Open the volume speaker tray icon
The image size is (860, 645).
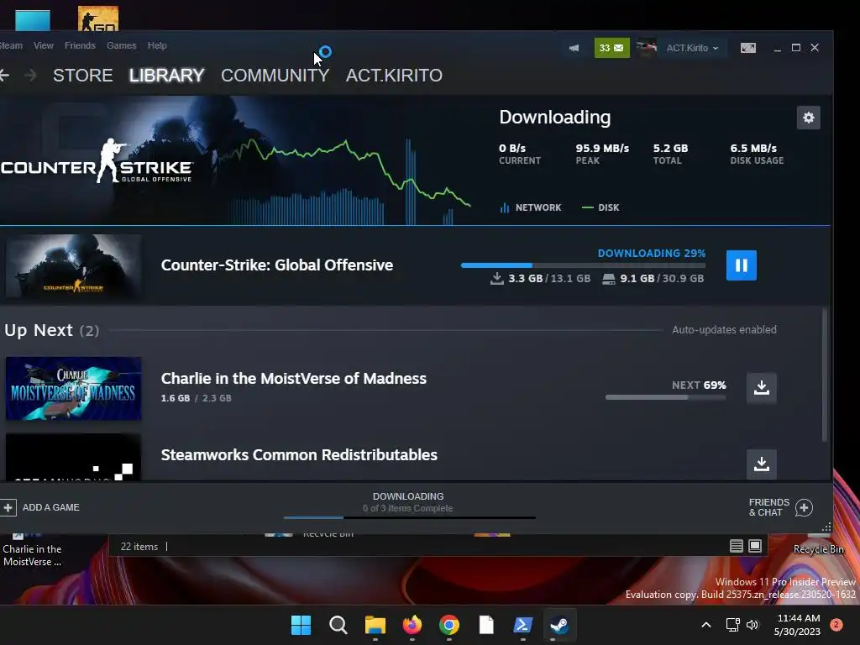pos(752,625)
